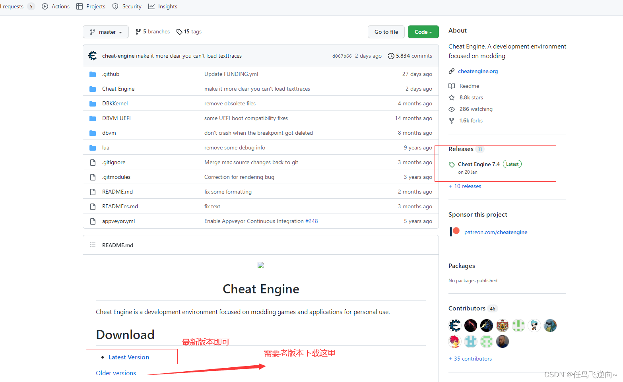Open the DBVM UEFI folder
Screen dimensions: 623x382
[x=116, y=118]
